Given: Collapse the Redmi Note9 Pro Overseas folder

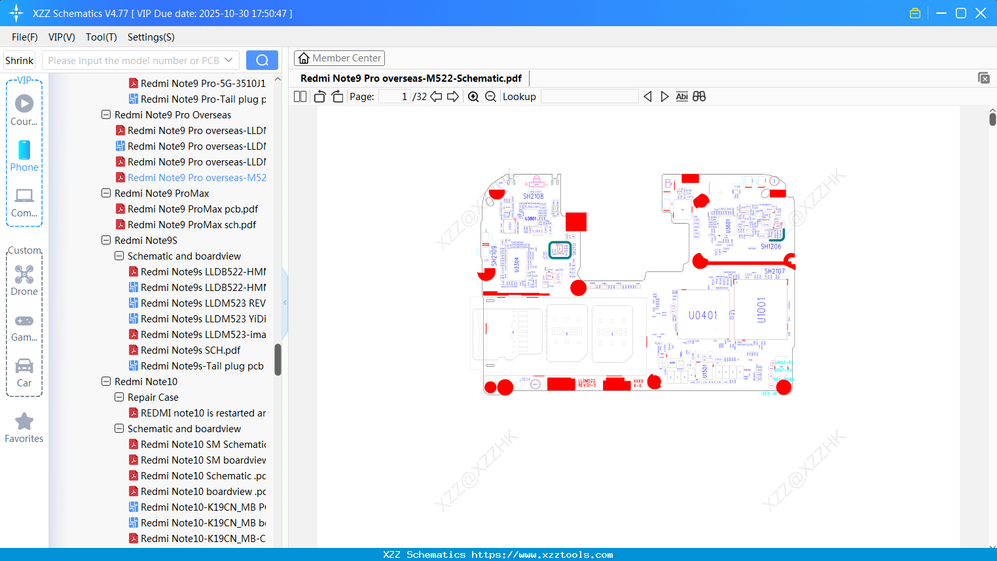Looking at the screenshot, I should pos(106,114).
